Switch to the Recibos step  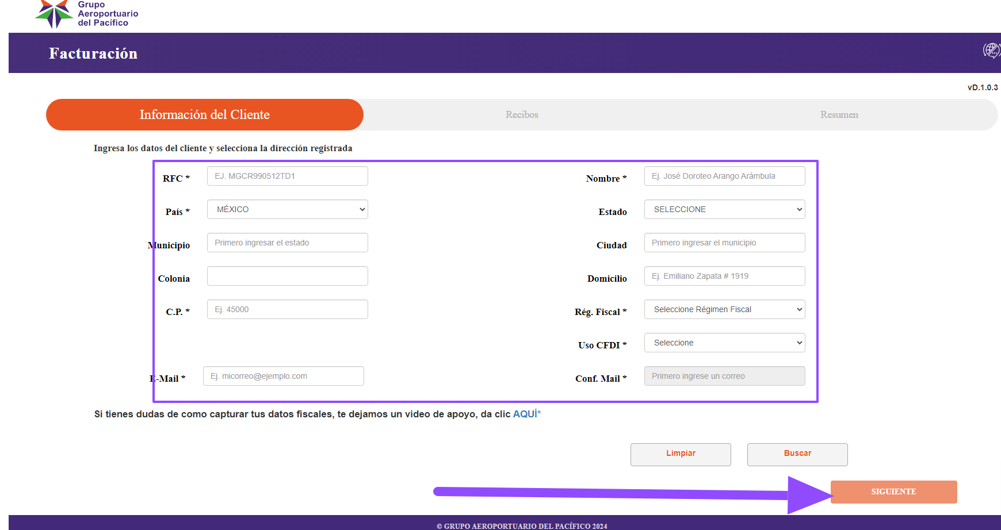coord(522,114)
